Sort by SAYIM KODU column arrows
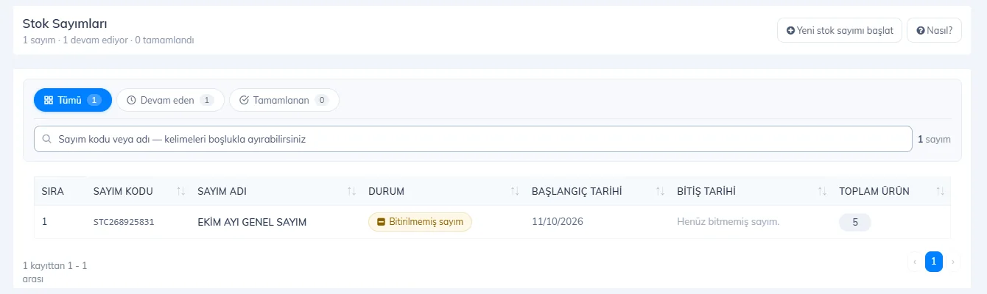Image resolution: width=987 pixels, height=294 pixels. (x=181, y=191)
